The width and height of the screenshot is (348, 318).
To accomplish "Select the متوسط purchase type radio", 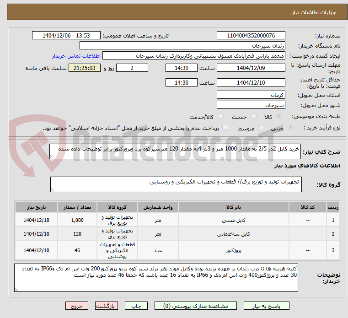I will [x=261, y=128].
